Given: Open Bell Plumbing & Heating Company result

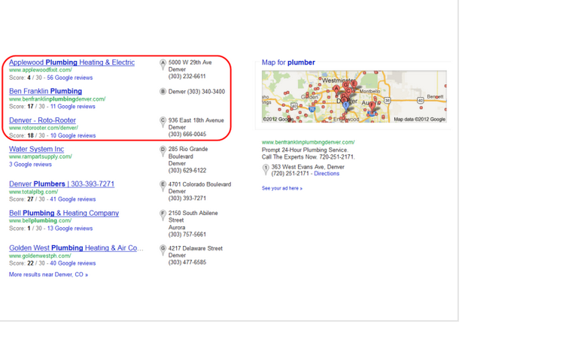Looking at the screenshot, I should click(x=64, y=213).
